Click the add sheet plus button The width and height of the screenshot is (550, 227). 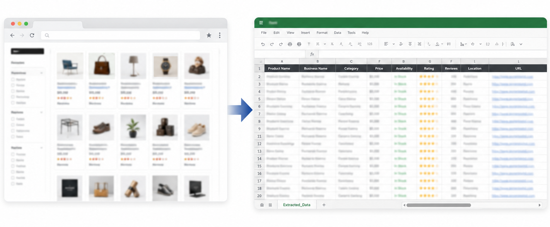[324, 205]
